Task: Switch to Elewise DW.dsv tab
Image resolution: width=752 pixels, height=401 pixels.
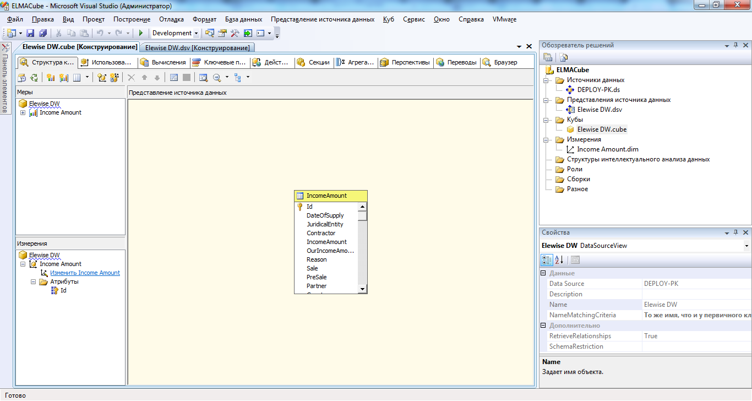Action: 197,48
